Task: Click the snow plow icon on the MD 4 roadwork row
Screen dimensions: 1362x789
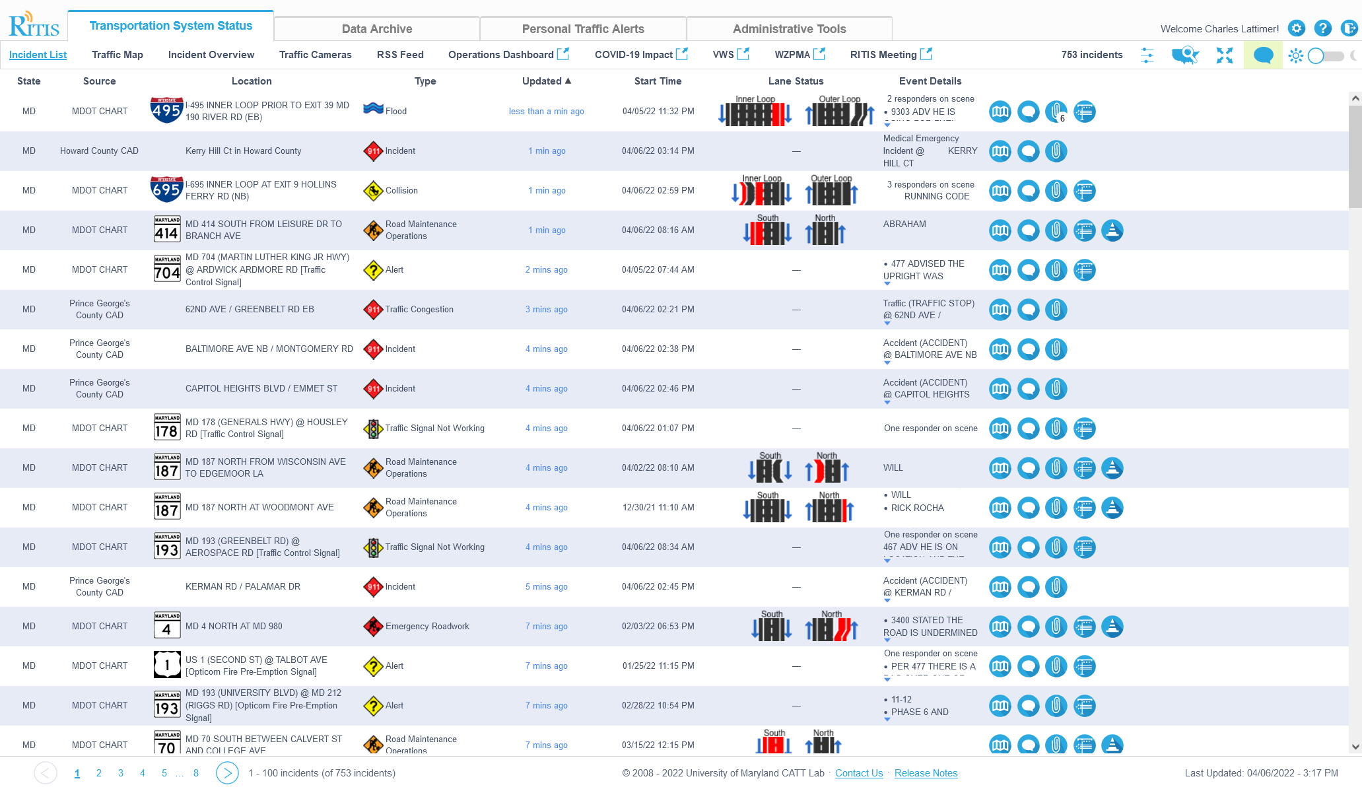Action: pos(1113,627)
